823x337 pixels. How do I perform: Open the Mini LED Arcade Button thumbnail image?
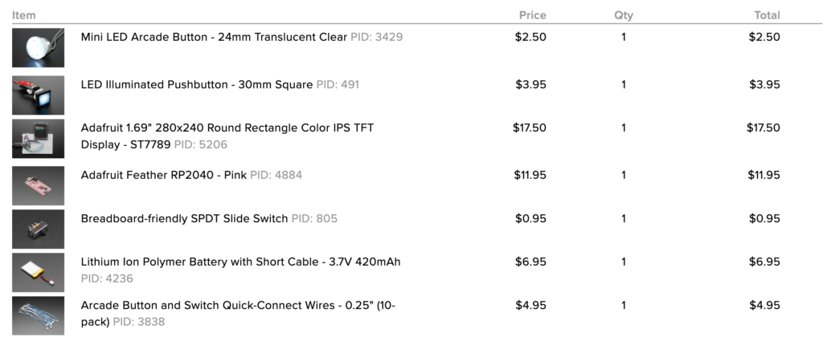[x=39, y=47]
